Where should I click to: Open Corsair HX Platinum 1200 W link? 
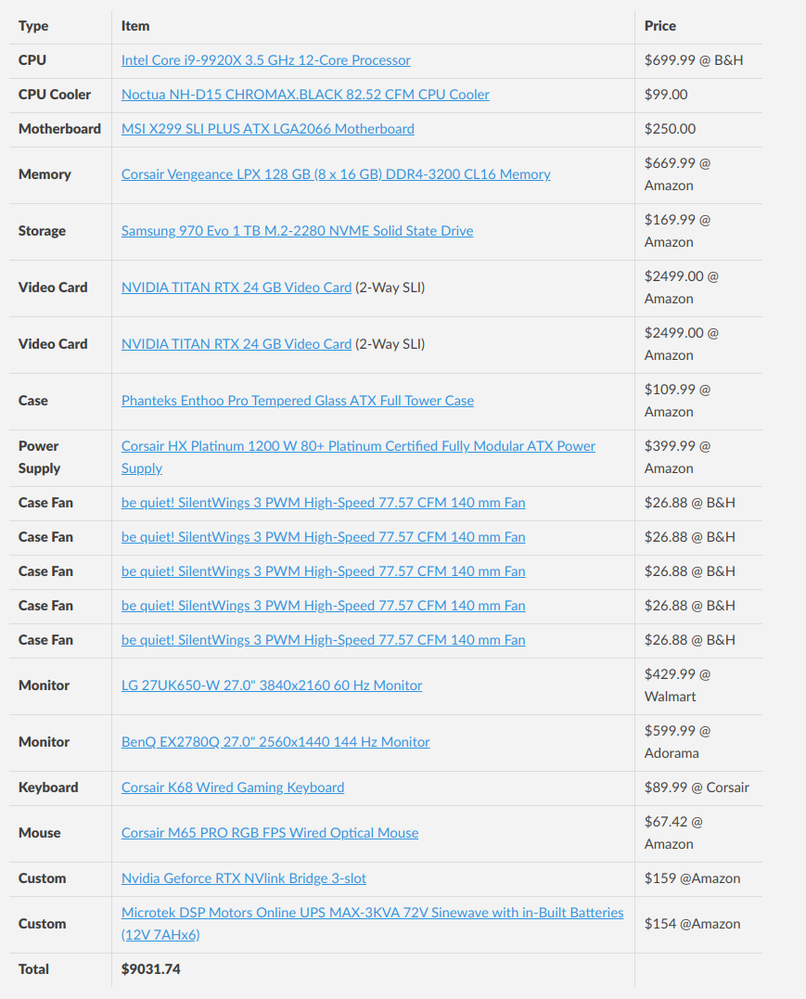(358, 446)
